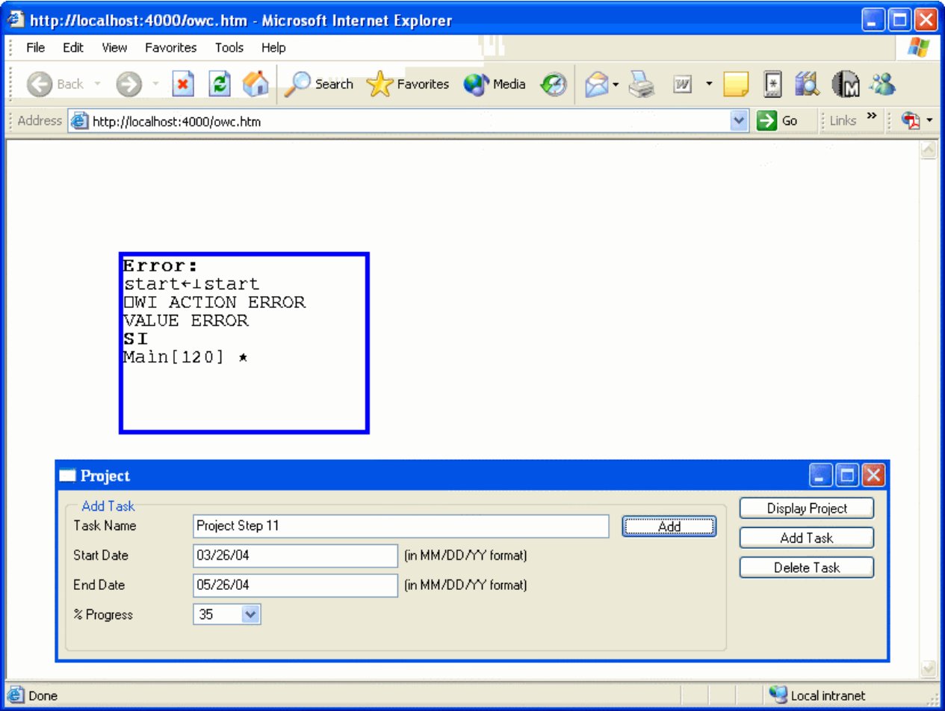Image resolution: width=945 pixels, height=711 pixels.
Task: Click the PDF toolbar icon
Action: (911, 121)
